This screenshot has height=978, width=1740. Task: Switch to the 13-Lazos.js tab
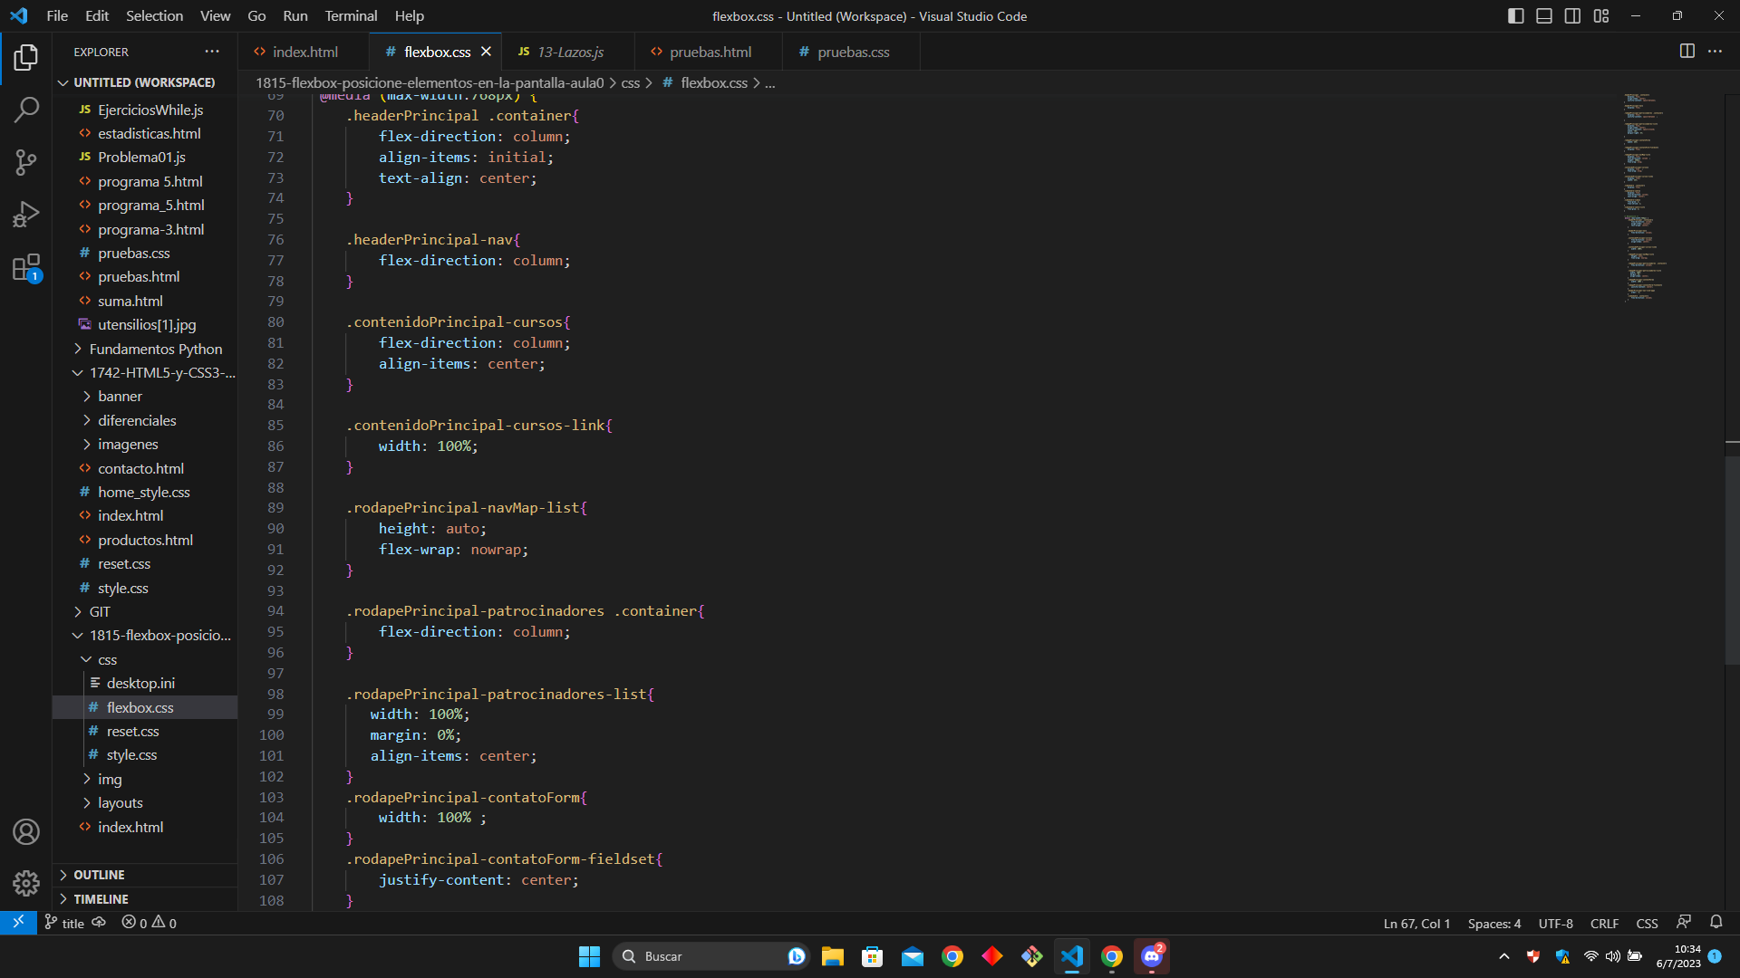point(568,52)
